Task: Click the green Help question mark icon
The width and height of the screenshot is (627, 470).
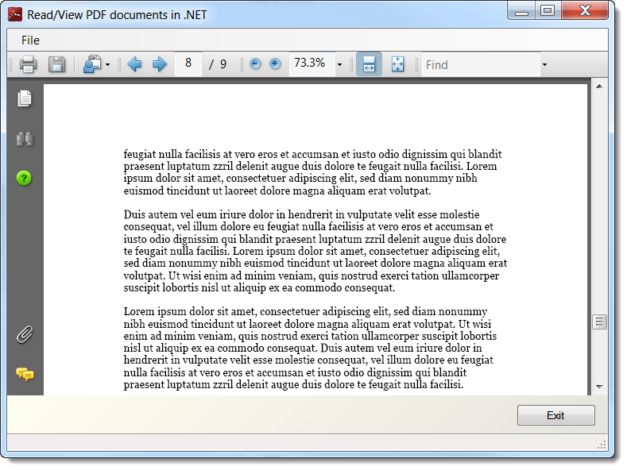Action: pyautogui.click(x=25, y=178)
